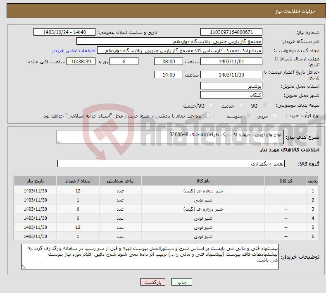Click the واحد شمارش column header
Viewport: 326px width, 293px height.
(x=120, y=181)
